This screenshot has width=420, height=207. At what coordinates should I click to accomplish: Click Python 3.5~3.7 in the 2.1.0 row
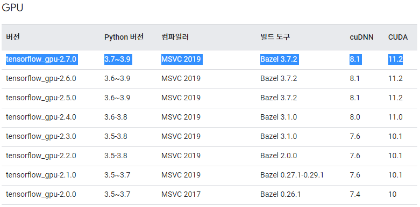pyautogui.click(x=117, y=175)
